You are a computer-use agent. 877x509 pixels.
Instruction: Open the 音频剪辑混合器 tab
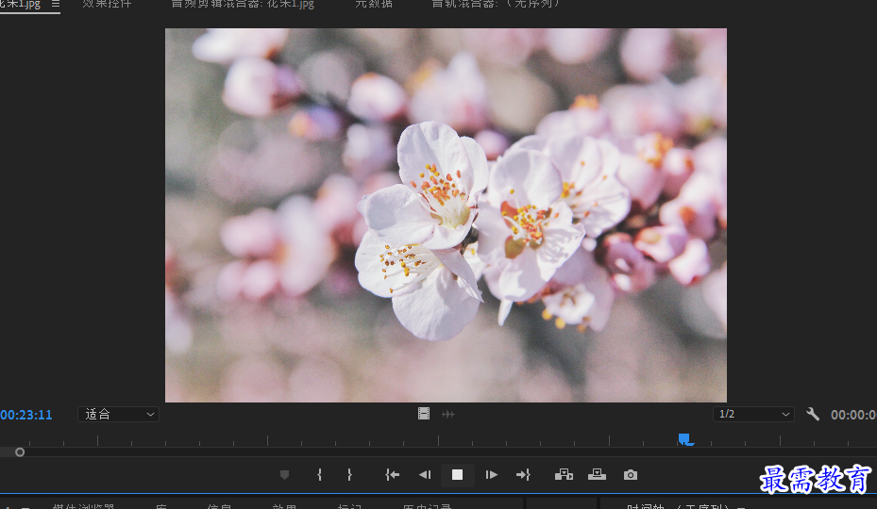click(x=243, y=4)
